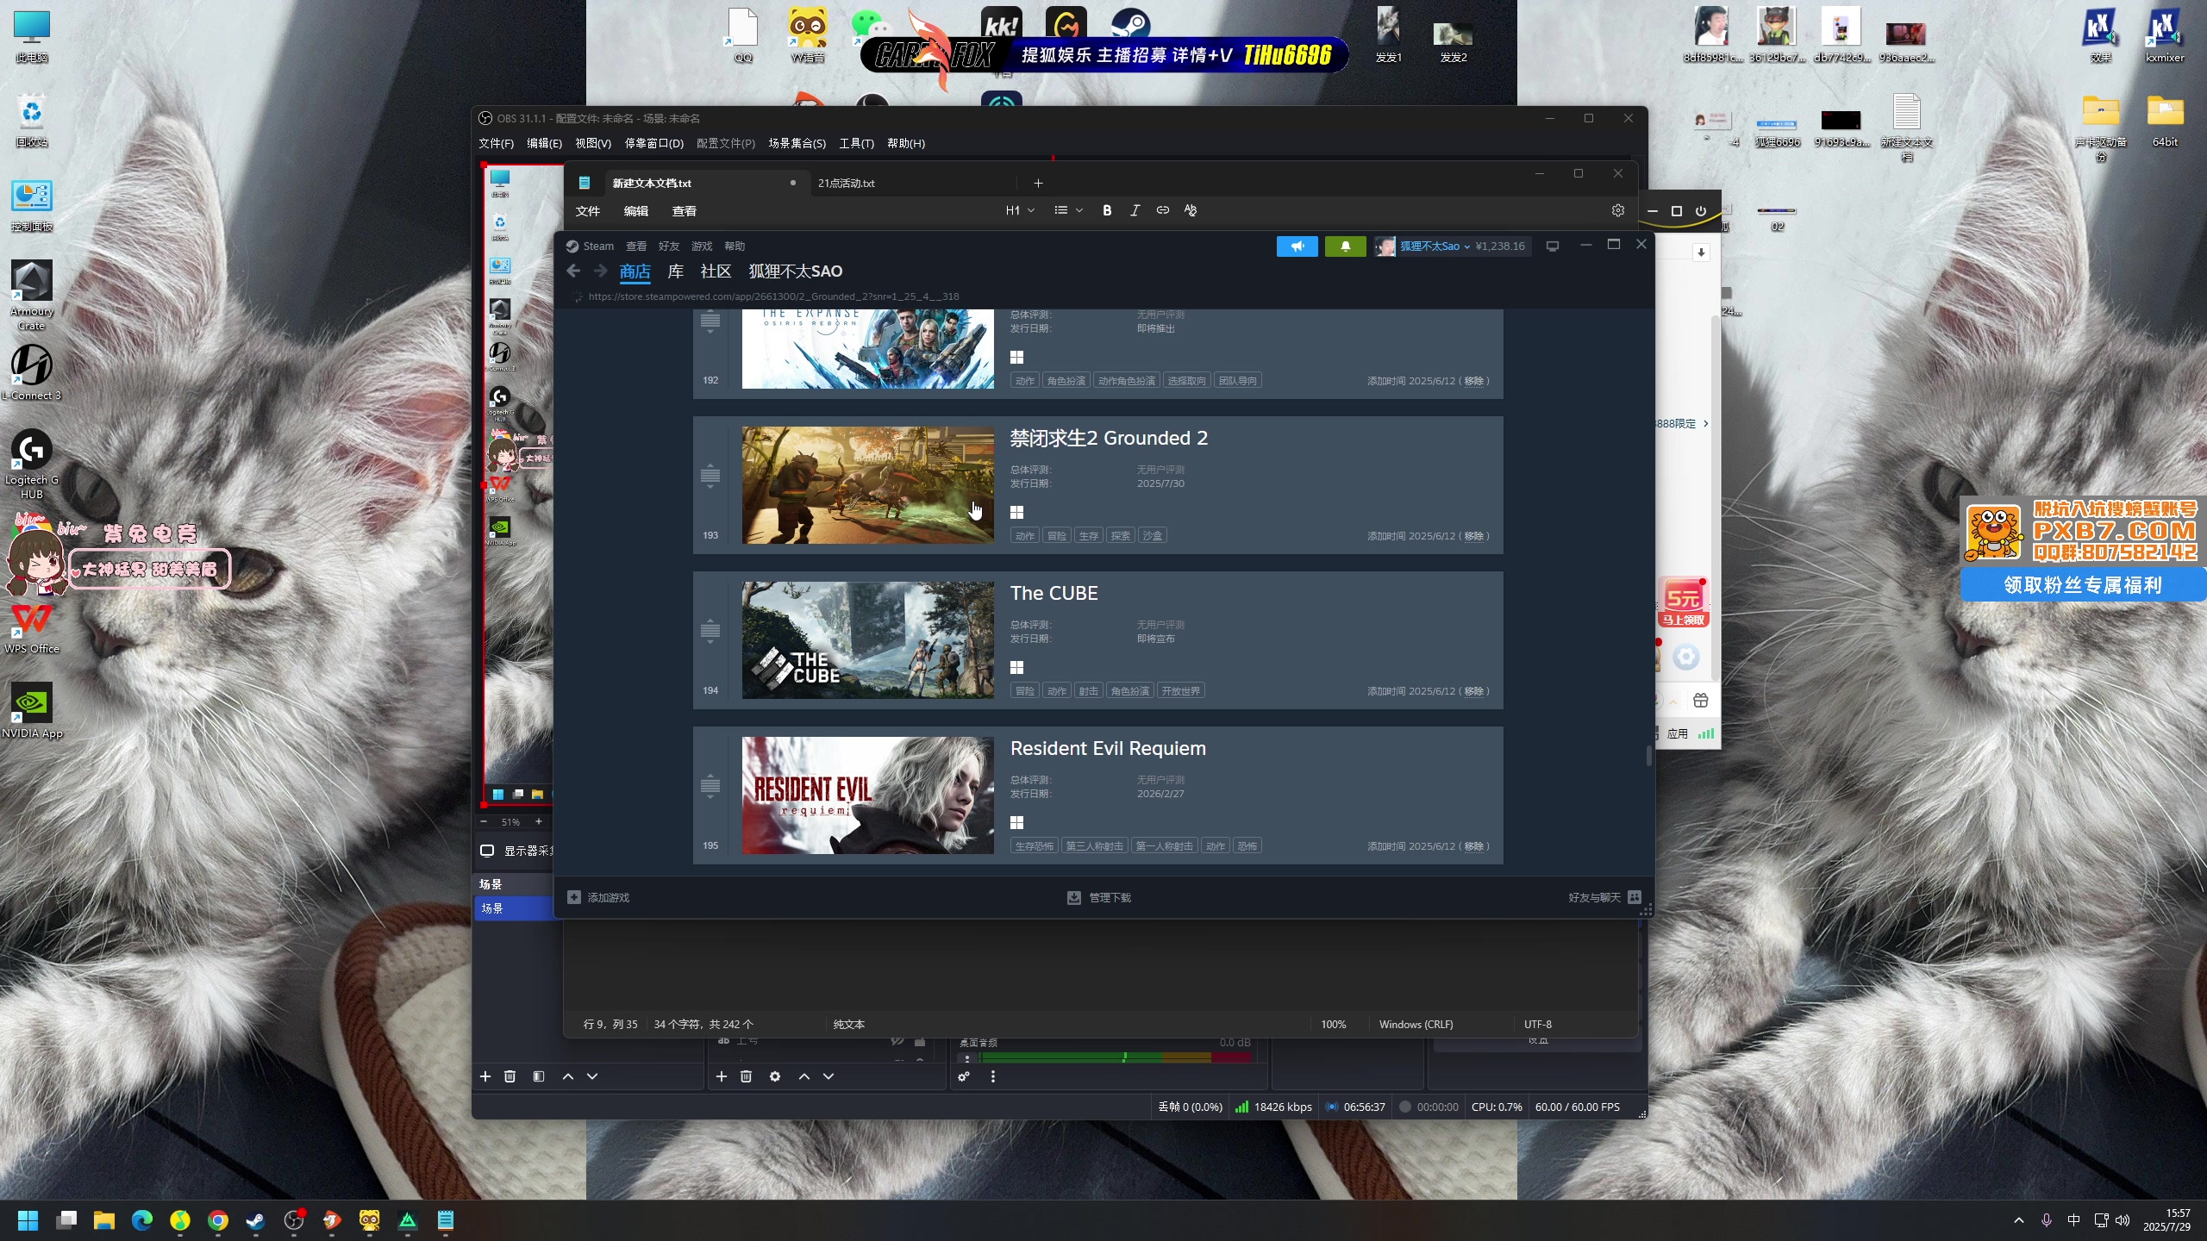Open advanced audio properties gears in OBS mixer
This screenshot has width=2207, height=1241.
coord(964,1076)
